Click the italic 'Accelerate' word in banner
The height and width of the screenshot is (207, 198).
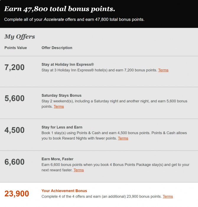pyautogui.click(x=53, y=20)
